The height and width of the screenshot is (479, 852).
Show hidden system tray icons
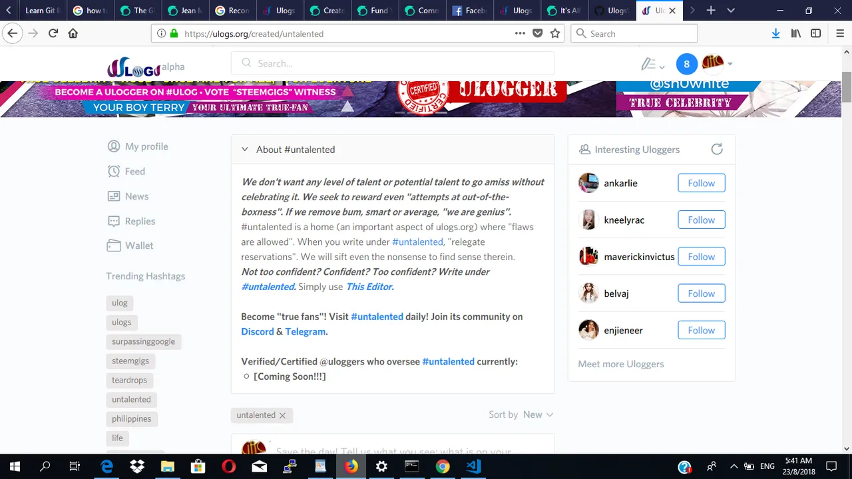734,466
